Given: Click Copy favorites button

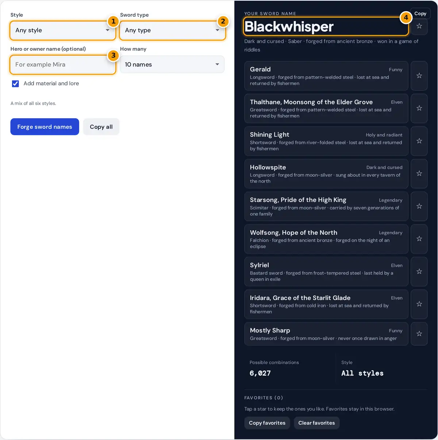Looking at the screenshot, I should point(267,423).
